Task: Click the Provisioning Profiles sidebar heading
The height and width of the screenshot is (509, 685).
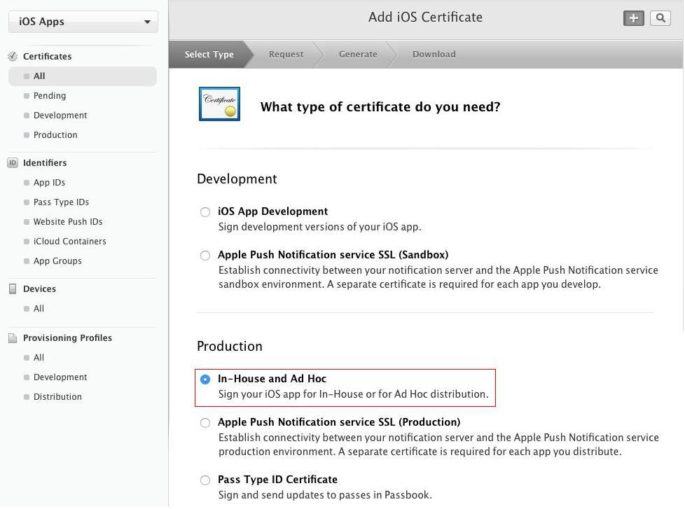Action: (x=67, y=338)
